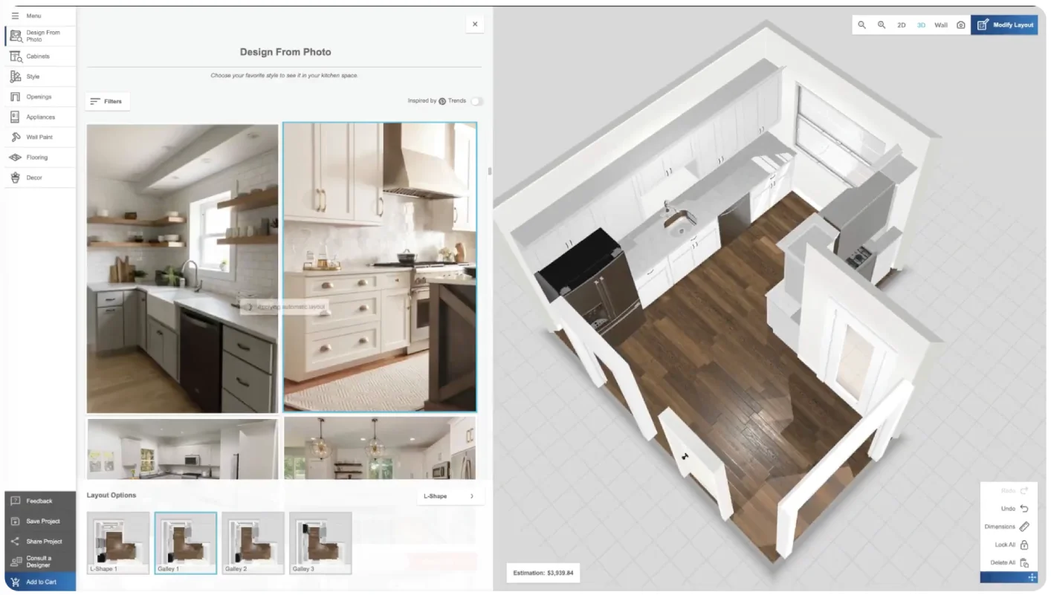This screenshot has height=595, width=1051.
Task: Select the white kitchen photo with microwave
Action: click(x=182, y=448)
